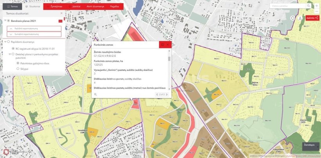321x158 pixels.
Task: Click the Padidinti nepermatomumą button
Action: pos(34,28)
